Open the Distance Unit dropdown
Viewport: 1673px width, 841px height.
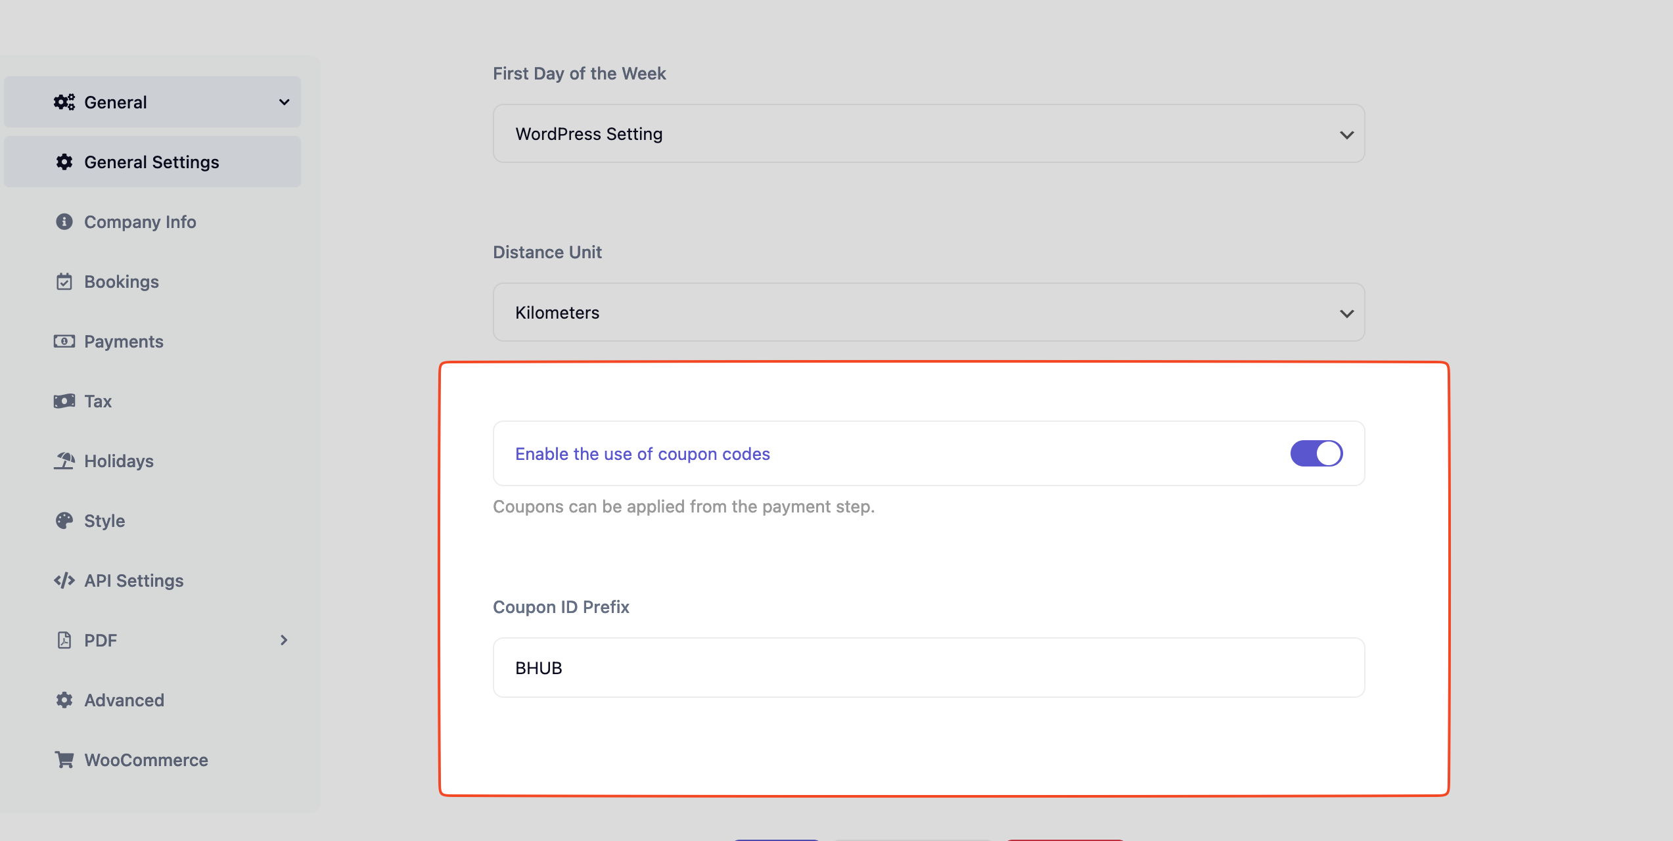point(928,313)
